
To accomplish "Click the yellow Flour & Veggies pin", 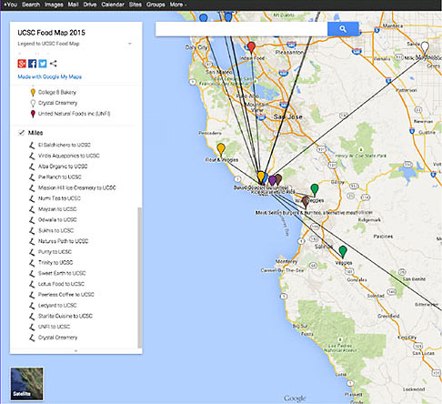I will [x=221, y=149].
